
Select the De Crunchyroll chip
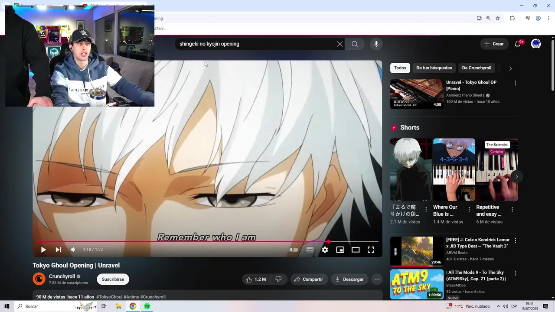coord(477,68)
